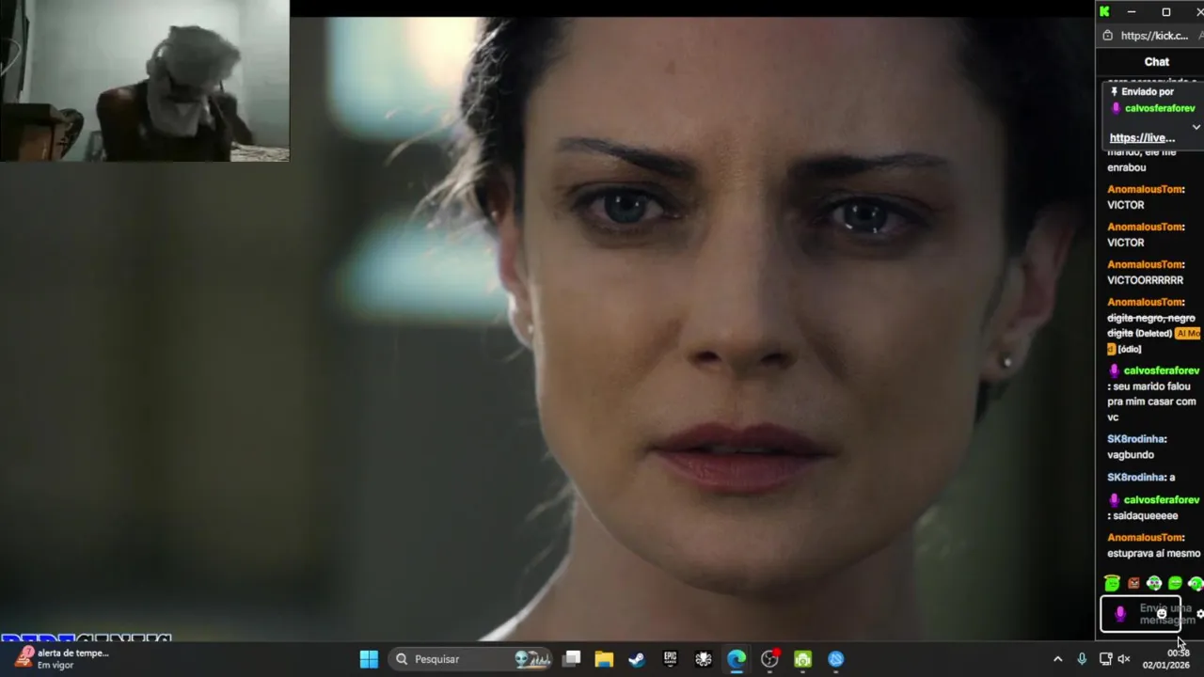Launch Epic Games from taskbar
The width and height of the screenshot is (1204, 677).
point(670,659)
